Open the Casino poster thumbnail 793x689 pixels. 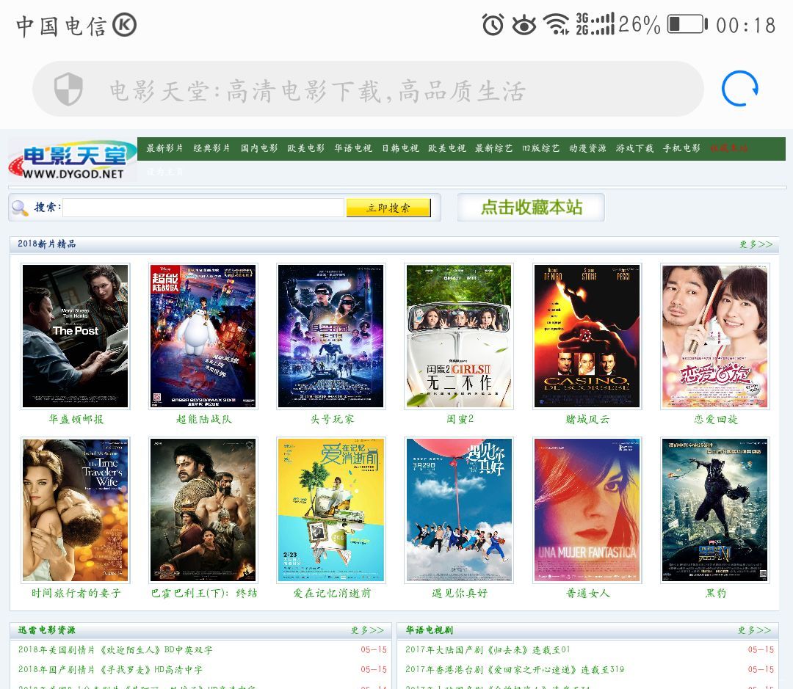(587, 336)
